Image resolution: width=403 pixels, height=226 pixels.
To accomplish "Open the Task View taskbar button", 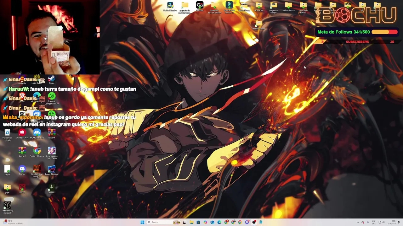I will click(184, 222).
